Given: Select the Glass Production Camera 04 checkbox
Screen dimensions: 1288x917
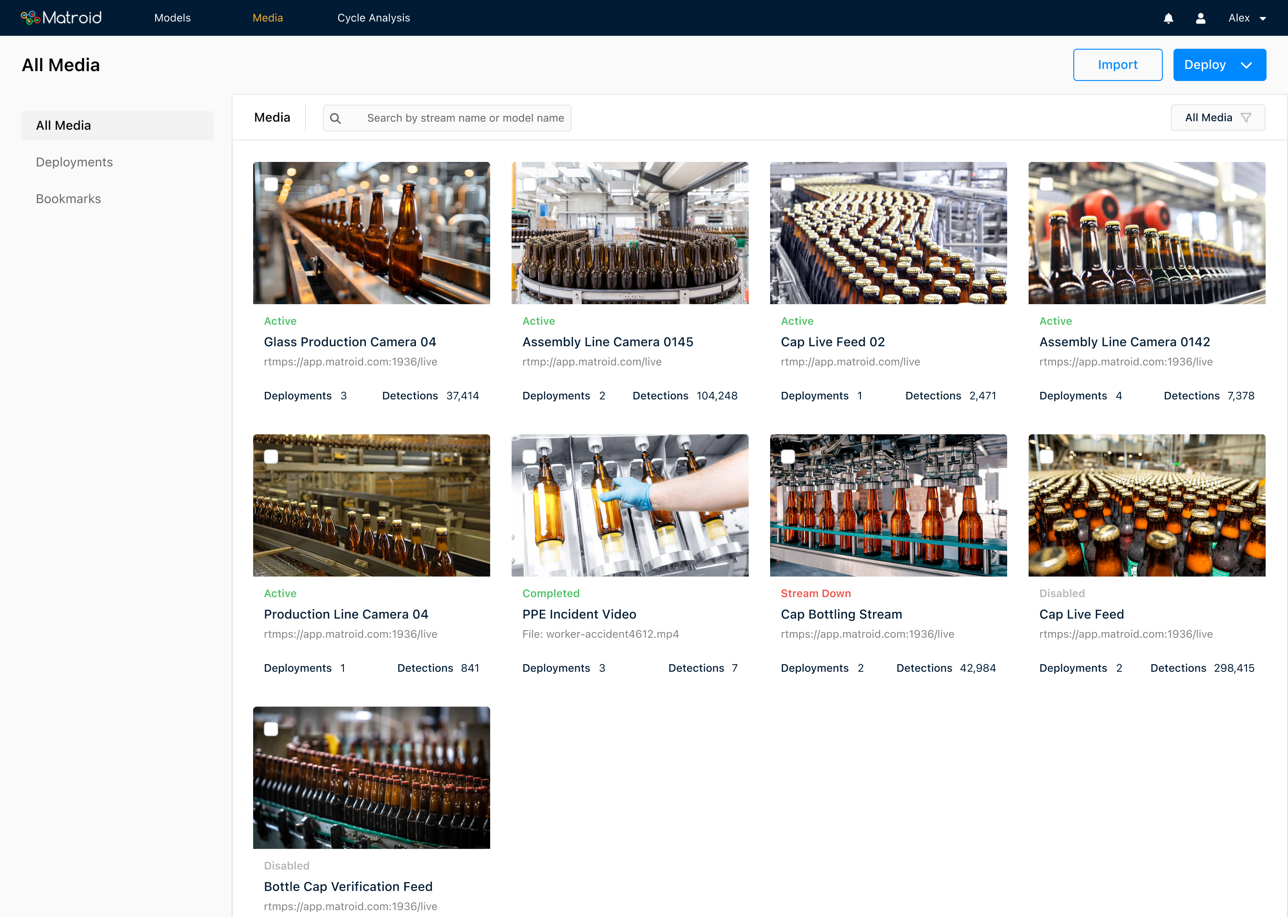Looking at the screenshot, I should tap(271, 183).
